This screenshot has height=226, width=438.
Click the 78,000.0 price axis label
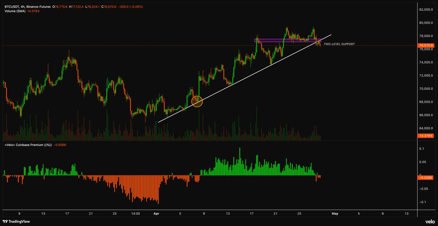coord(427,36)
